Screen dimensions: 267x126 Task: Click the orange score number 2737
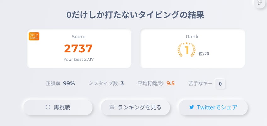(x=78, y=49)
